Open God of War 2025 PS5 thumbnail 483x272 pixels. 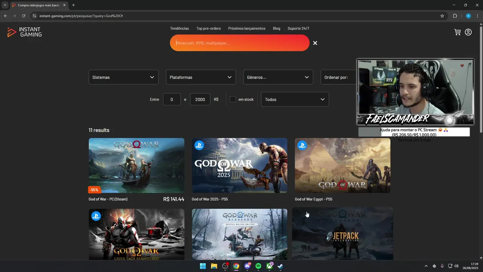240,165
